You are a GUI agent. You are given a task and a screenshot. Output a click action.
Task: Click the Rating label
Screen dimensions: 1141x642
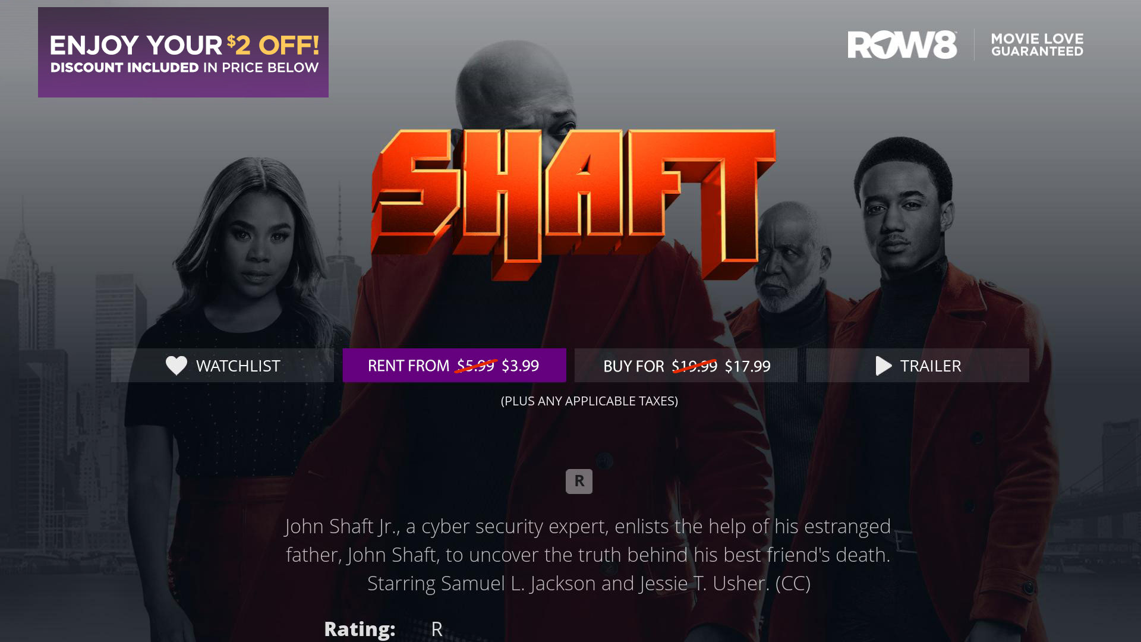point(360,629)
